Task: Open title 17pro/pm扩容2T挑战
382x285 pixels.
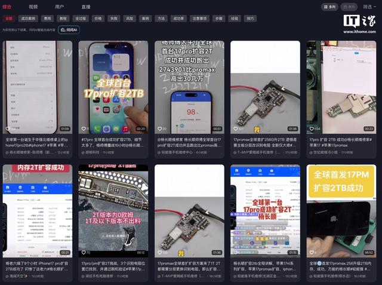Action: pos(113,266)
